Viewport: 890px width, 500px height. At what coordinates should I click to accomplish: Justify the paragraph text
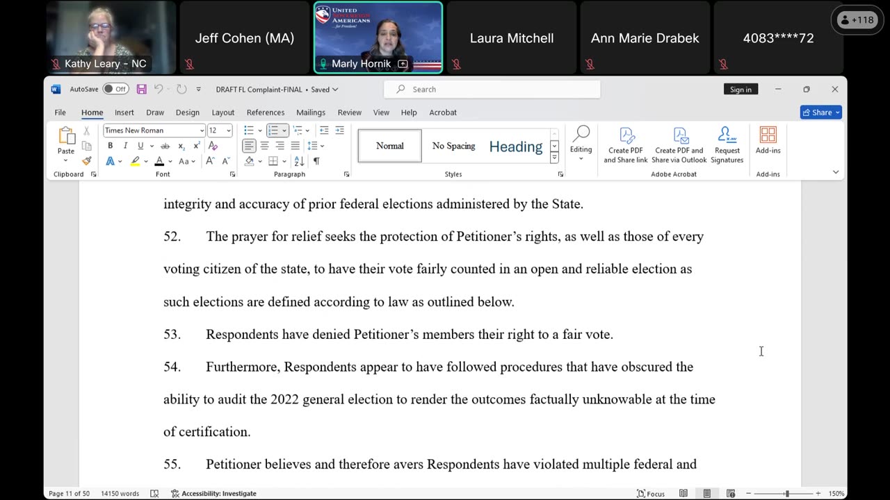click(x=295, y=146)
